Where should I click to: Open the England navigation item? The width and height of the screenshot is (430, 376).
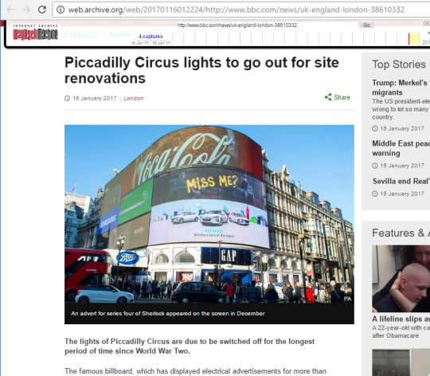pos(80,34)
